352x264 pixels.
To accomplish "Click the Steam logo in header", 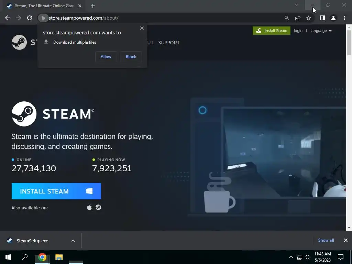I will coord(19,42).
